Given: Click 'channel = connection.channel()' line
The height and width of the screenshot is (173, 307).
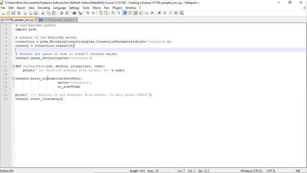Looking at the screenshot, I should pyautogui.click(x=44, y=46).
